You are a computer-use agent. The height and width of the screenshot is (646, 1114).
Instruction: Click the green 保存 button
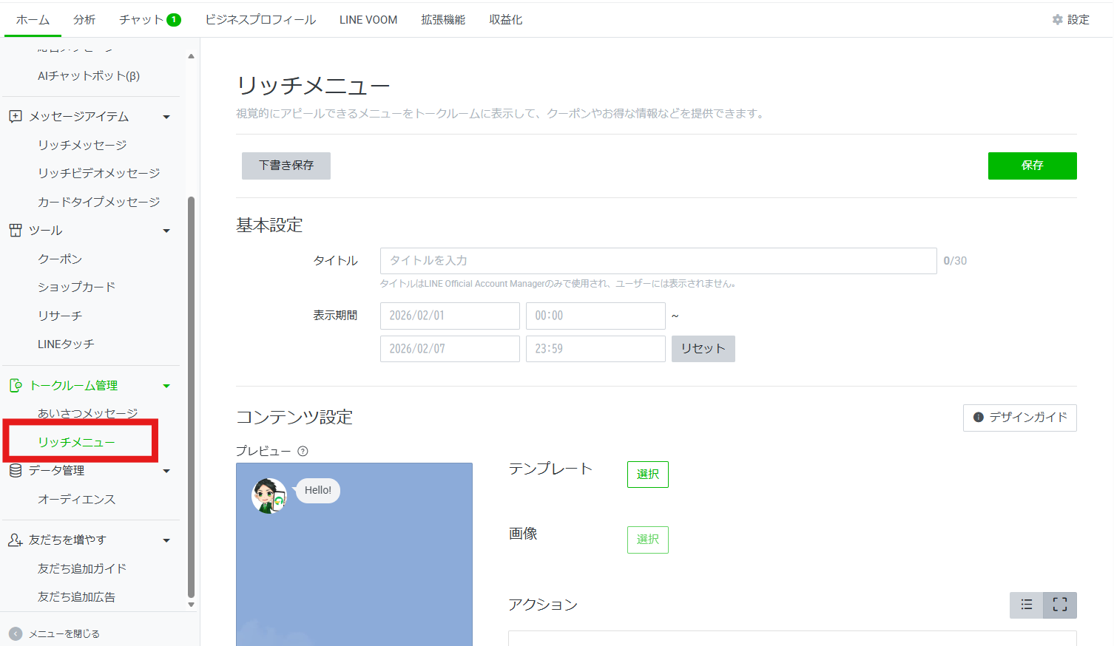1032,166
